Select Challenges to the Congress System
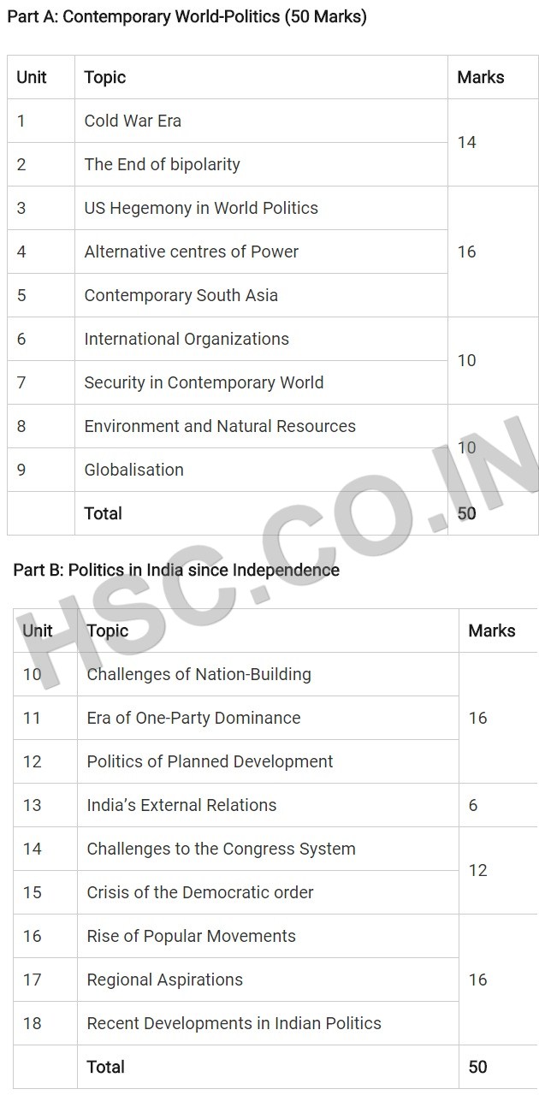Screen dimensions: 539x1107 [221, 849]
